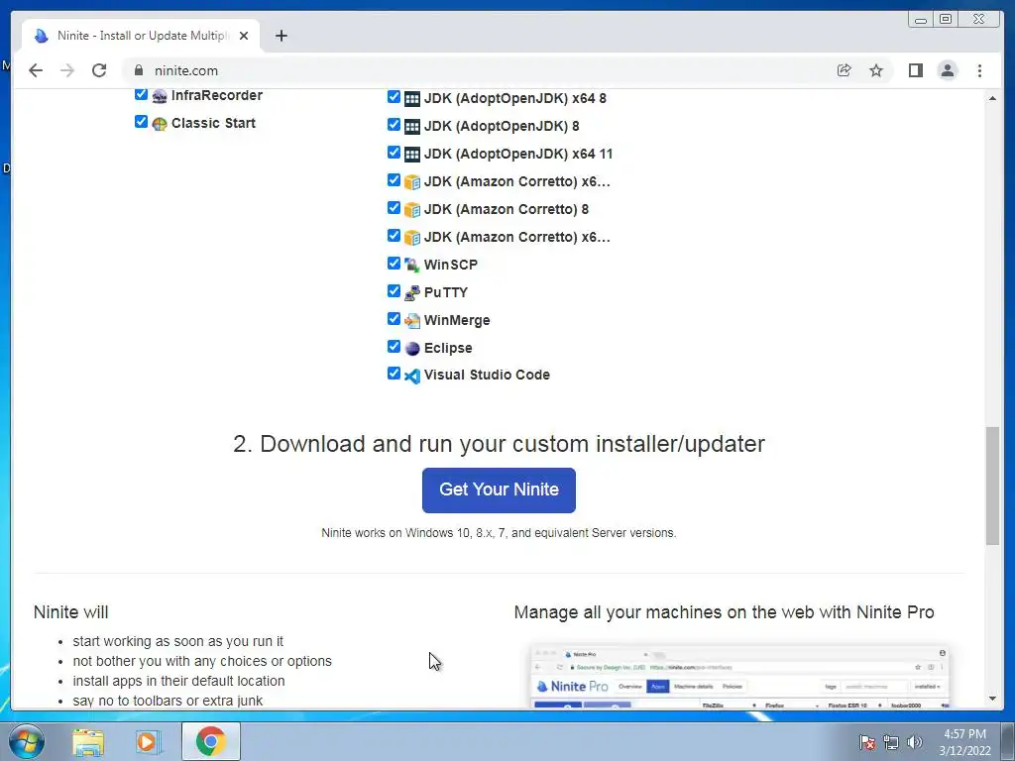Viewport: 1015px width, 761px height.
Task: Click the WinMerge label text
Action: pos(457,320)
